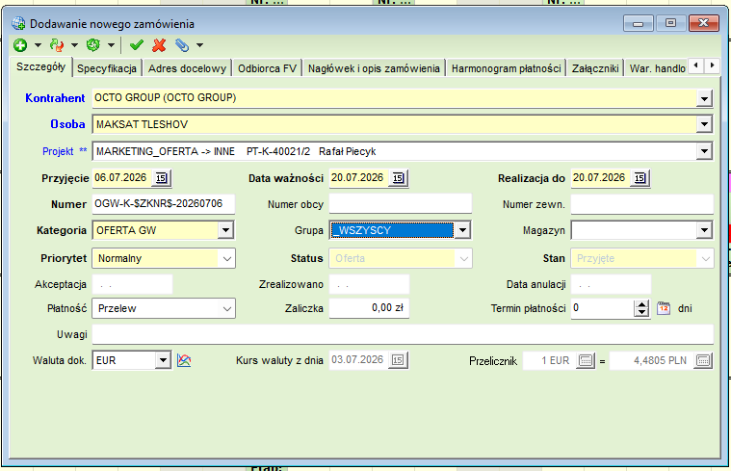Viewport: 731px width, 471px height.
Task: Open the arrow next to refresh arrows icon
Action: click(74, 45)
